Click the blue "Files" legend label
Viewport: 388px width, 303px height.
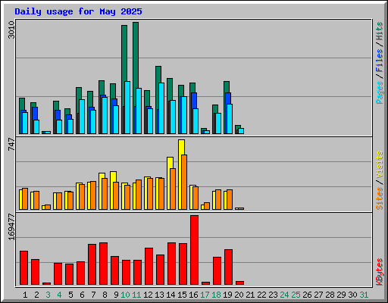(380, 61)
